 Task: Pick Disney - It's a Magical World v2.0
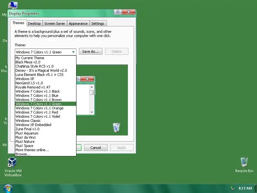coord(46,70)
